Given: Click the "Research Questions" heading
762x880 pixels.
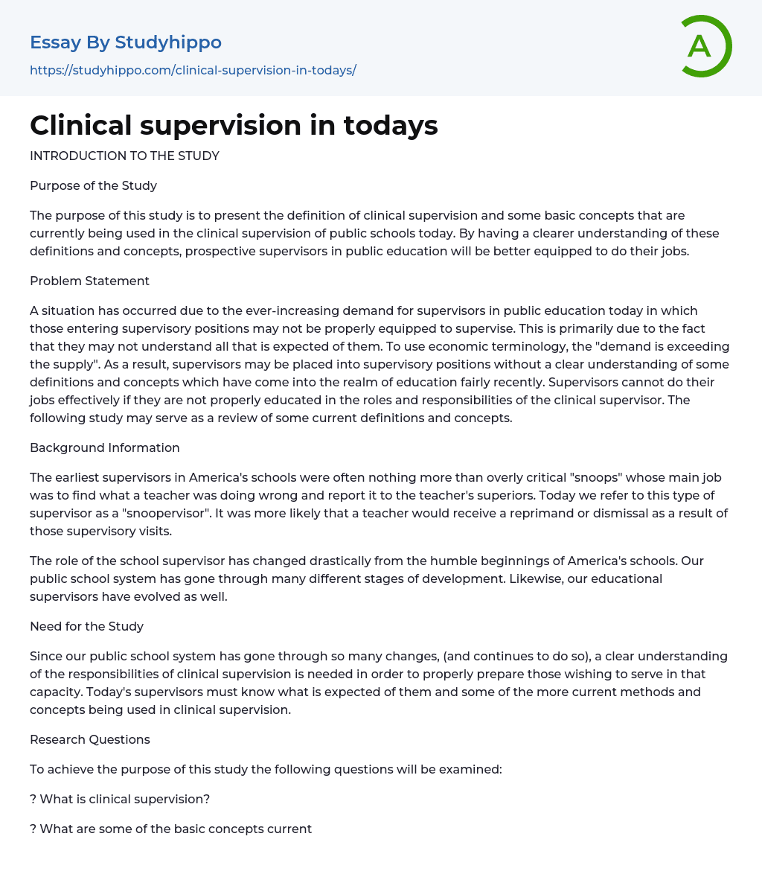Looking at the screenshot, I should tap(90, 739).
